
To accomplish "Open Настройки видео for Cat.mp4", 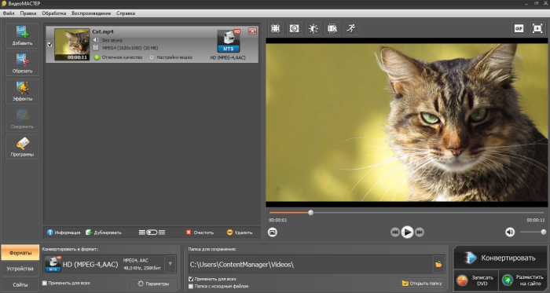I will tap(170, 57).
